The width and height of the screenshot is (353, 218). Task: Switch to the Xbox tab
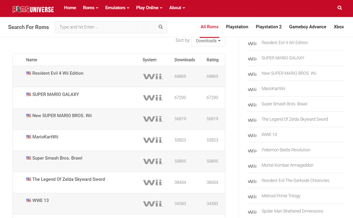[x=338, y=27]
